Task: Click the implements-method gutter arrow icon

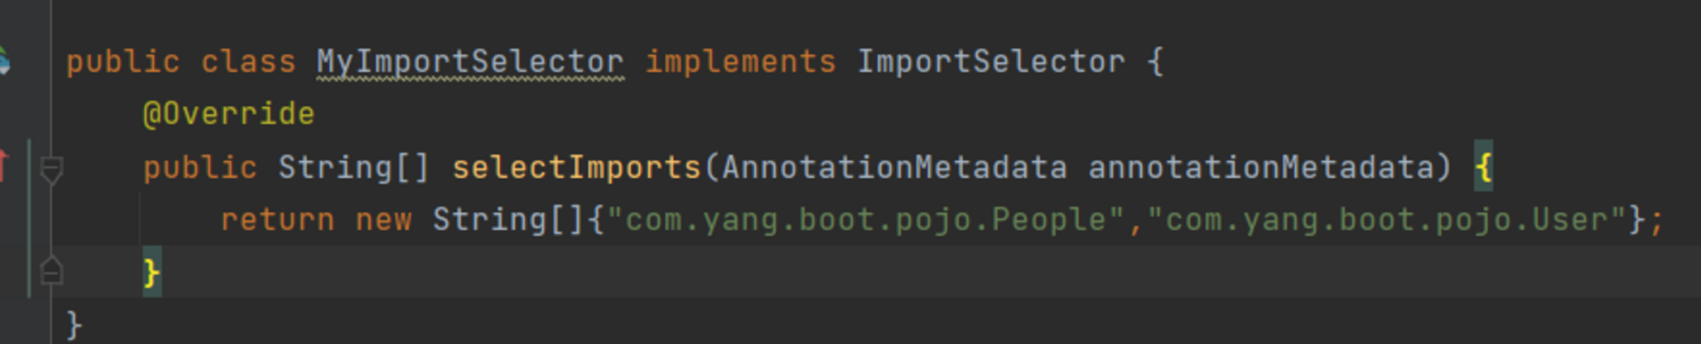Action: [4, 166]
